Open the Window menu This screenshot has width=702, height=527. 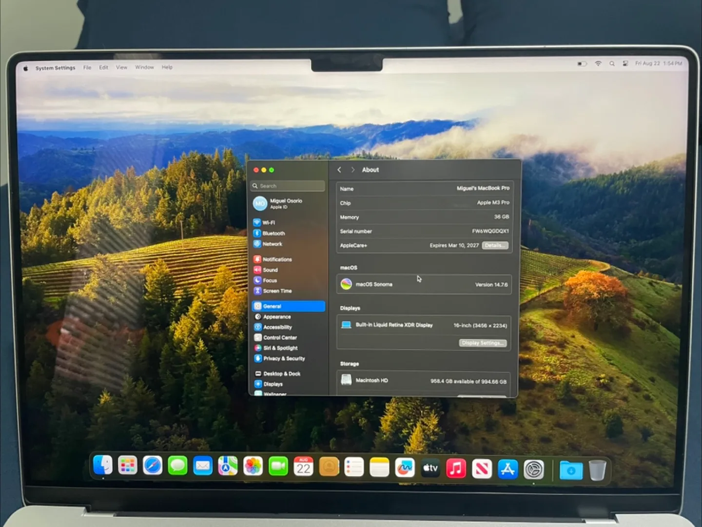[x=144, y=67]
